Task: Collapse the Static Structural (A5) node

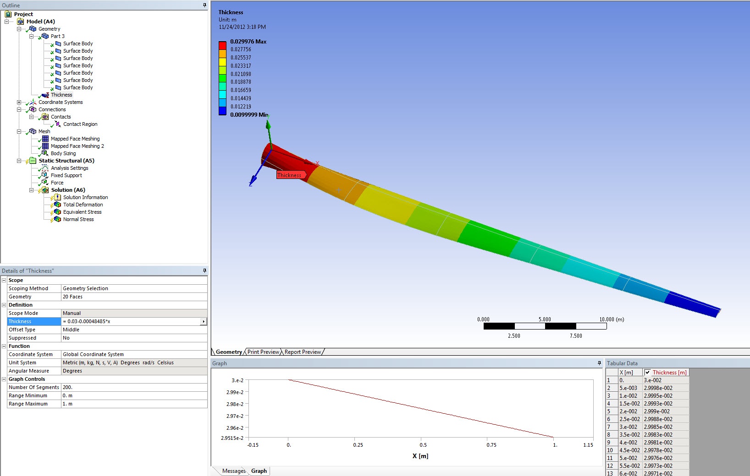Action: pyautogui.click(x=19, y=161)
